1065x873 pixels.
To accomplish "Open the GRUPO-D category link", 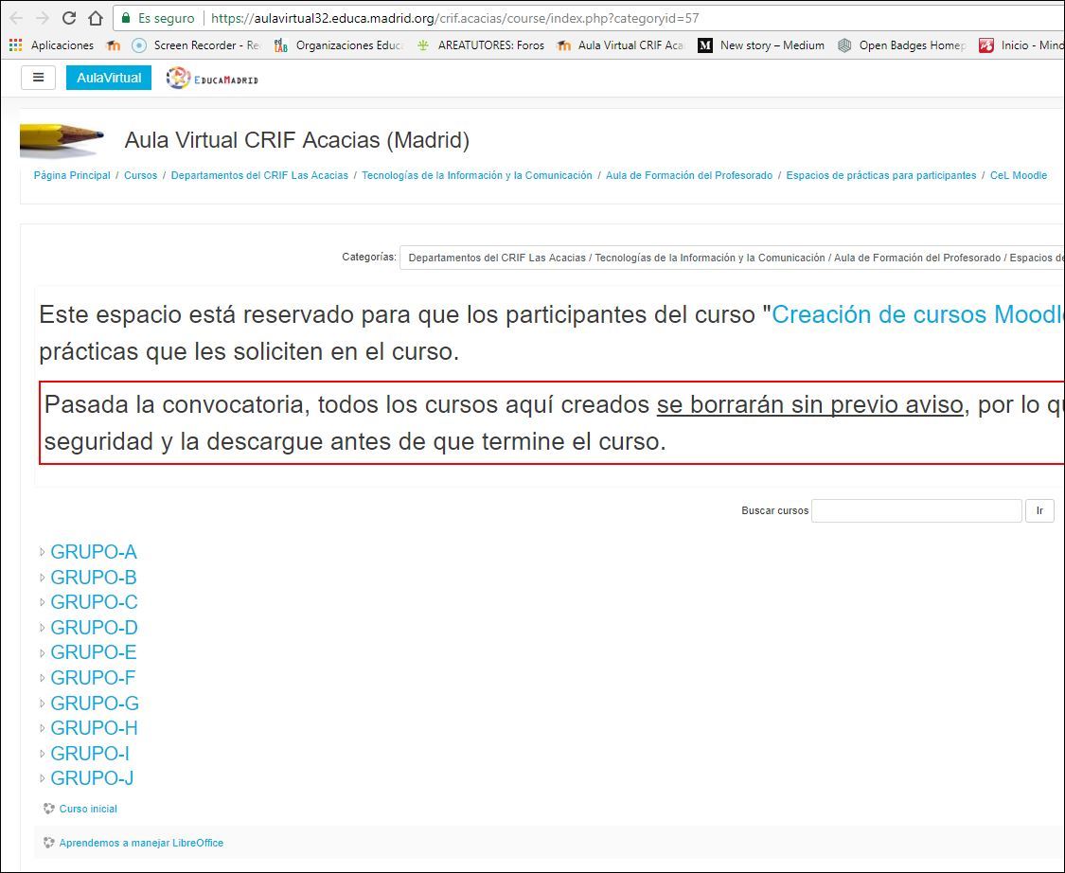I will (94, 627).
